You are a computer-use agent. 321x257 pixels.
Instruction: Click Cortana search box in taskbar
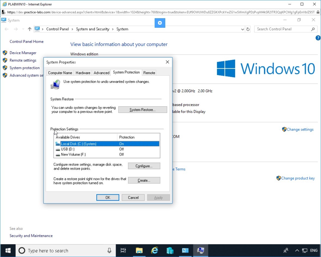pos(66,250)
